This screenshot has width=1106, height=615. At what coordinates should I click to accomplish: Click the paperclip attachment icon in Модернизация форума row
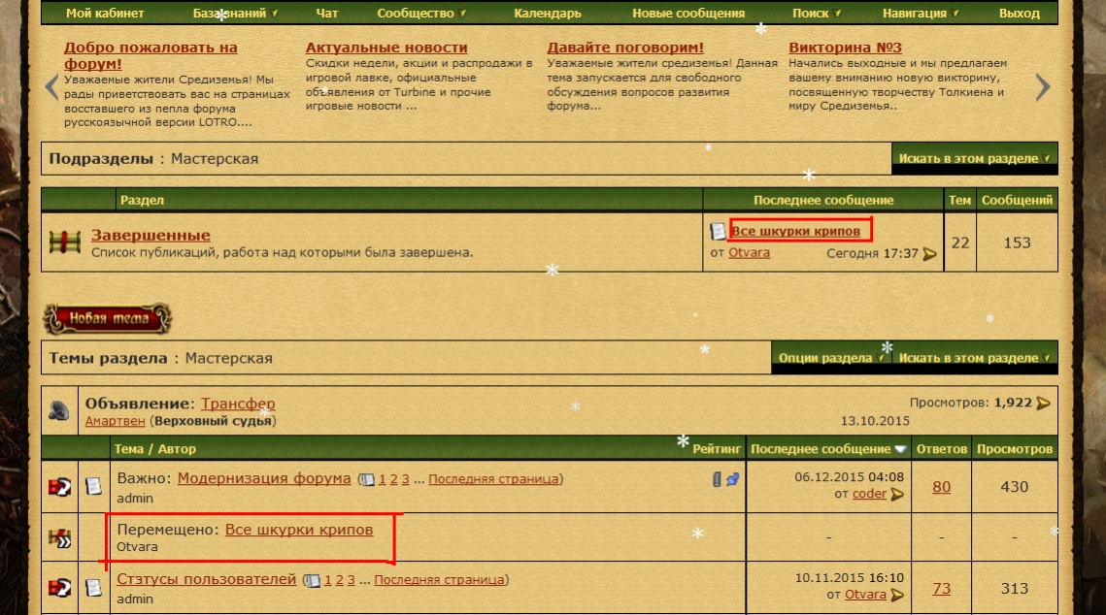pos(718,479)
